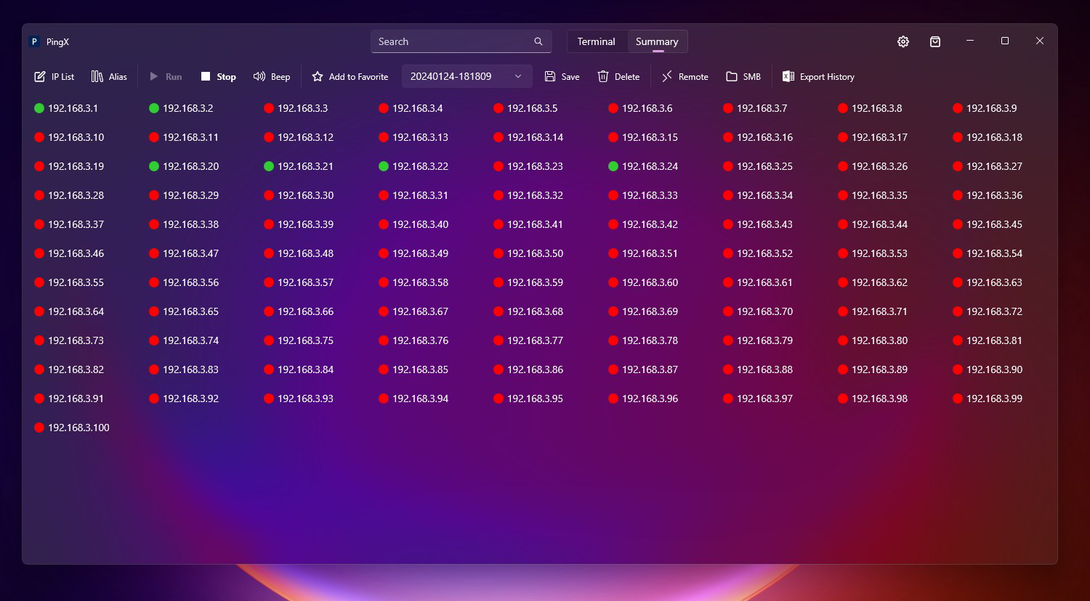1090x601 pixels.
Task: Launch the Remote connection tool
Action: tap(685, 76)
